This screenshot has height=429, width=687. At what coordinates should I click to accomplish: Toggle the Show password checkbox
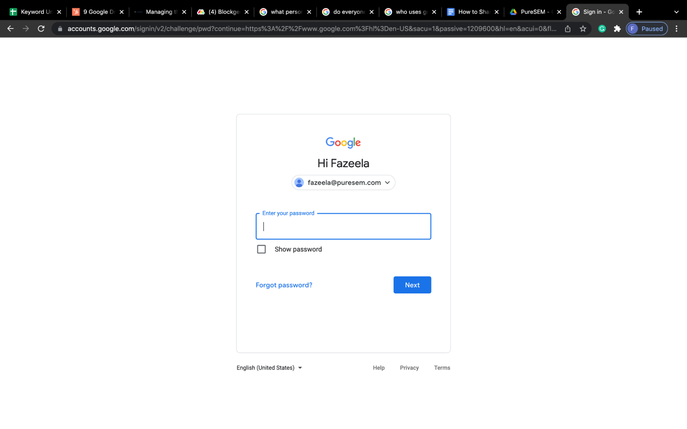click(x=261, y=248)
